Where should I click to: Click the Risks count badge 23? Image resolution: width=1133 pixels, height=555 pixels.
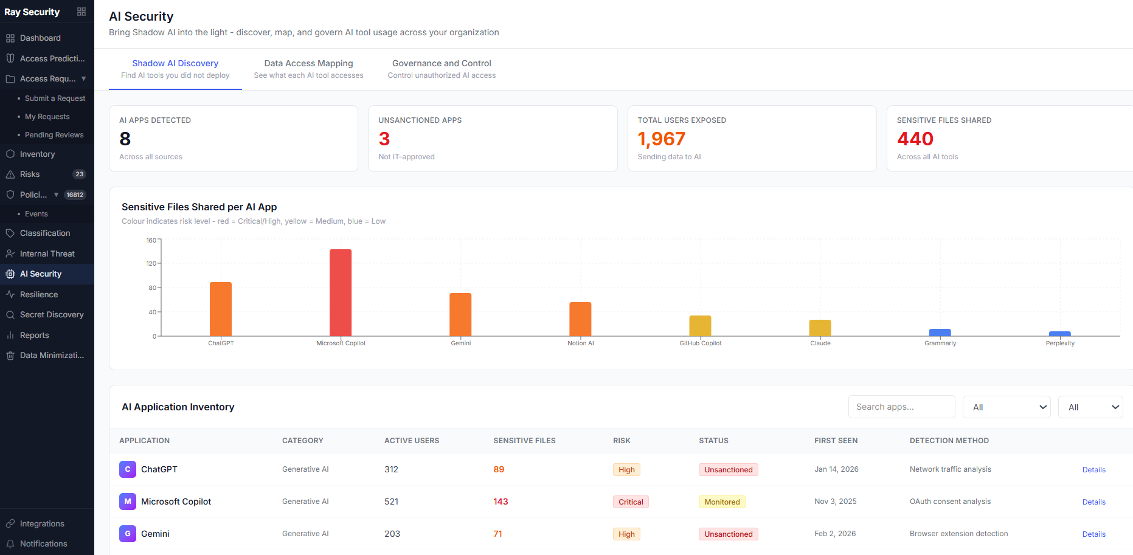coord(79,174)
